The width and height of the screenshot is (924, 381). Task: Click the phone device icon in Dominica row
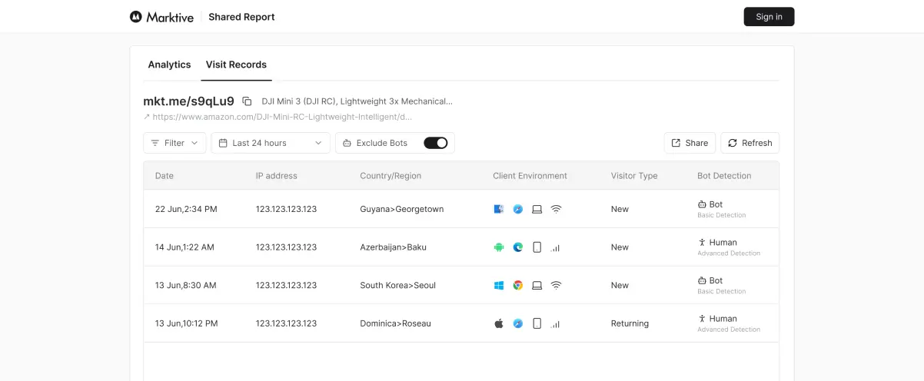pos(537,323)
